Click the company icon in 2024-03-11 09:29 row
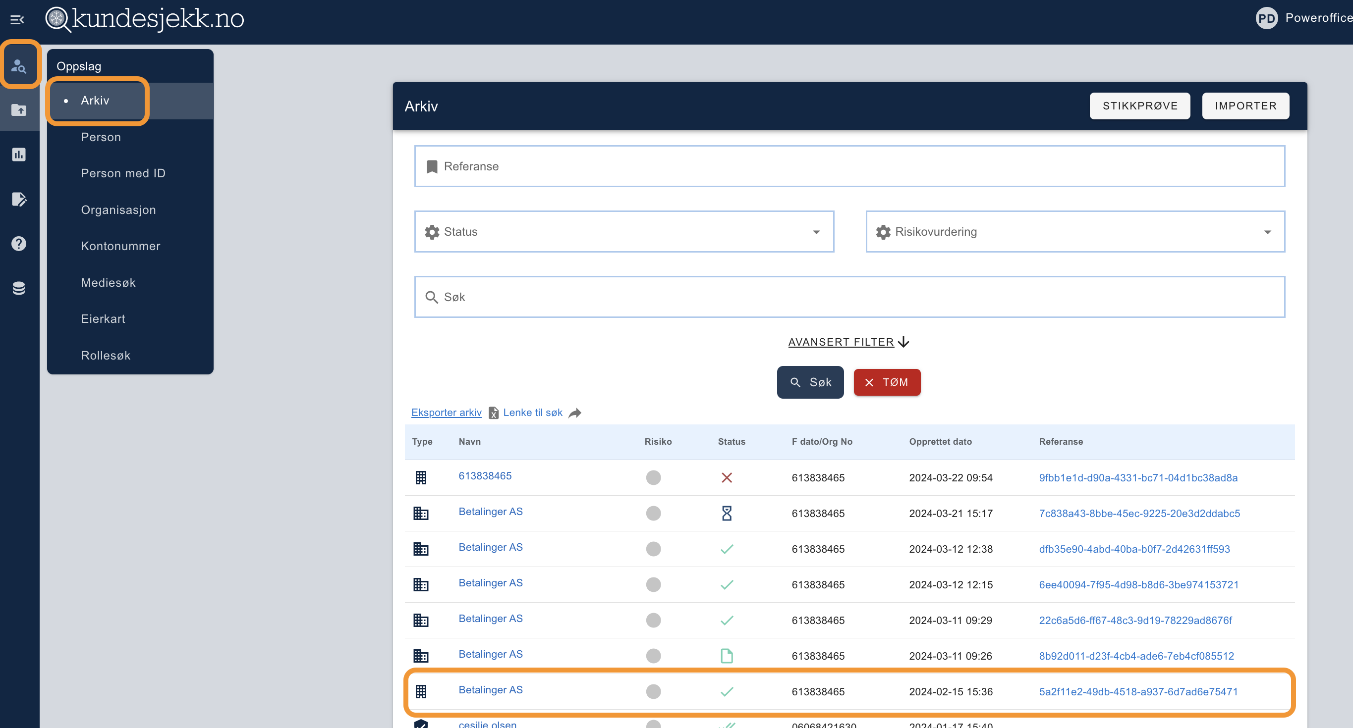The width and height of the screenshot is (1353, 728). (x=421, y=621)
